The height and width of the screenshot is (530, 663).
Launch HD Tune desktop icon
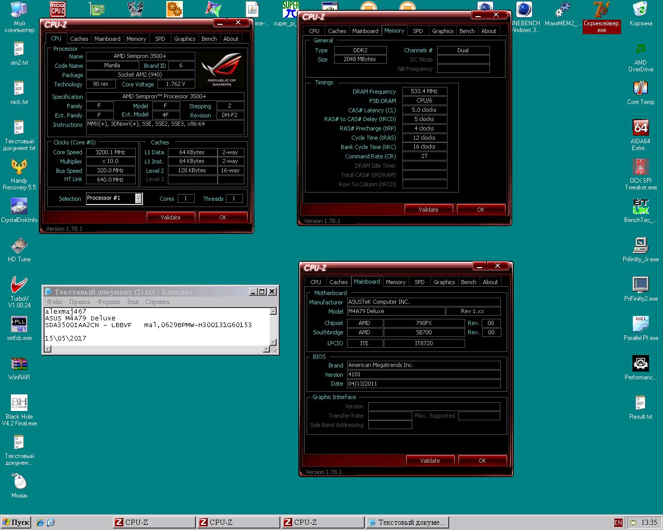pos(19,250)
